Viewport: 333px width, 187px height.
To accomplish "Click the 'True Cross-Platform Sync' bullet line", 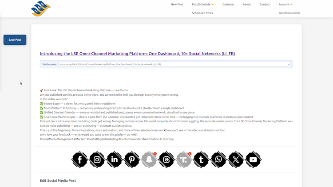I will (x=147, y=117).
